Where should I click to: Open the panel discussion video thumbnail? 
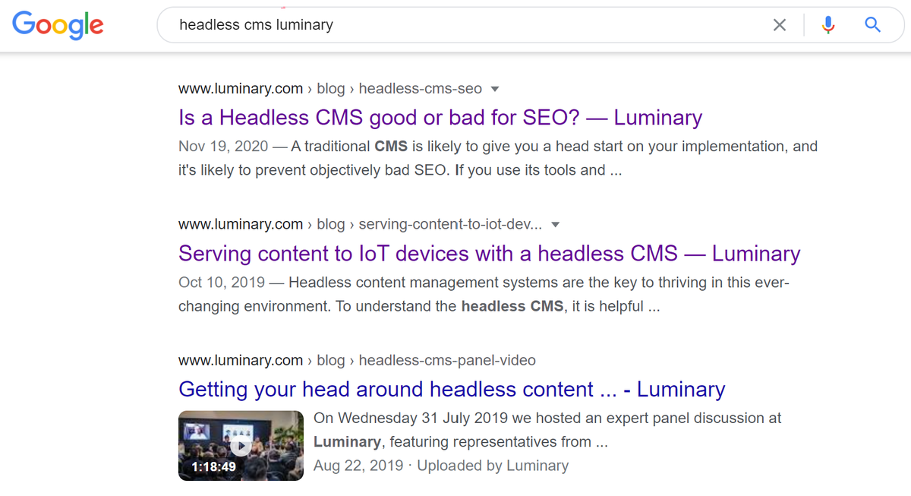click(241, 445)
